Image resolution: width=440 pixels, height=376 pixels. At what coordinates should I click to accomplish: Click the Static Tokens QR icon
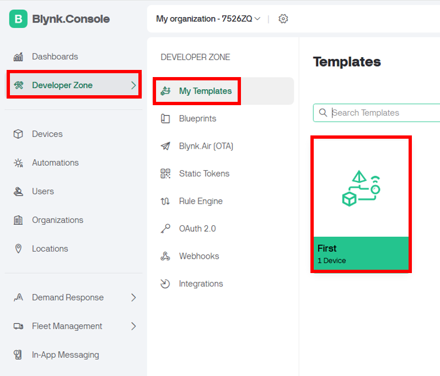click(x=165, y=173)
